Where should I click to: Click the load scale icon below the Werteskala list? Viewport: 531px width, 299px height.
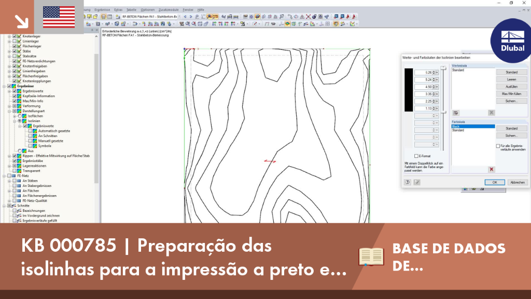456,113
